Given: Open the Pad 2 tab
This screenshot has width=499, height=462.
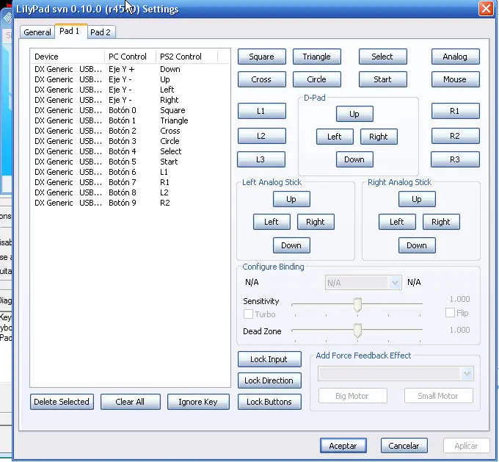Looking at the screenshot, I should [101, 32].
